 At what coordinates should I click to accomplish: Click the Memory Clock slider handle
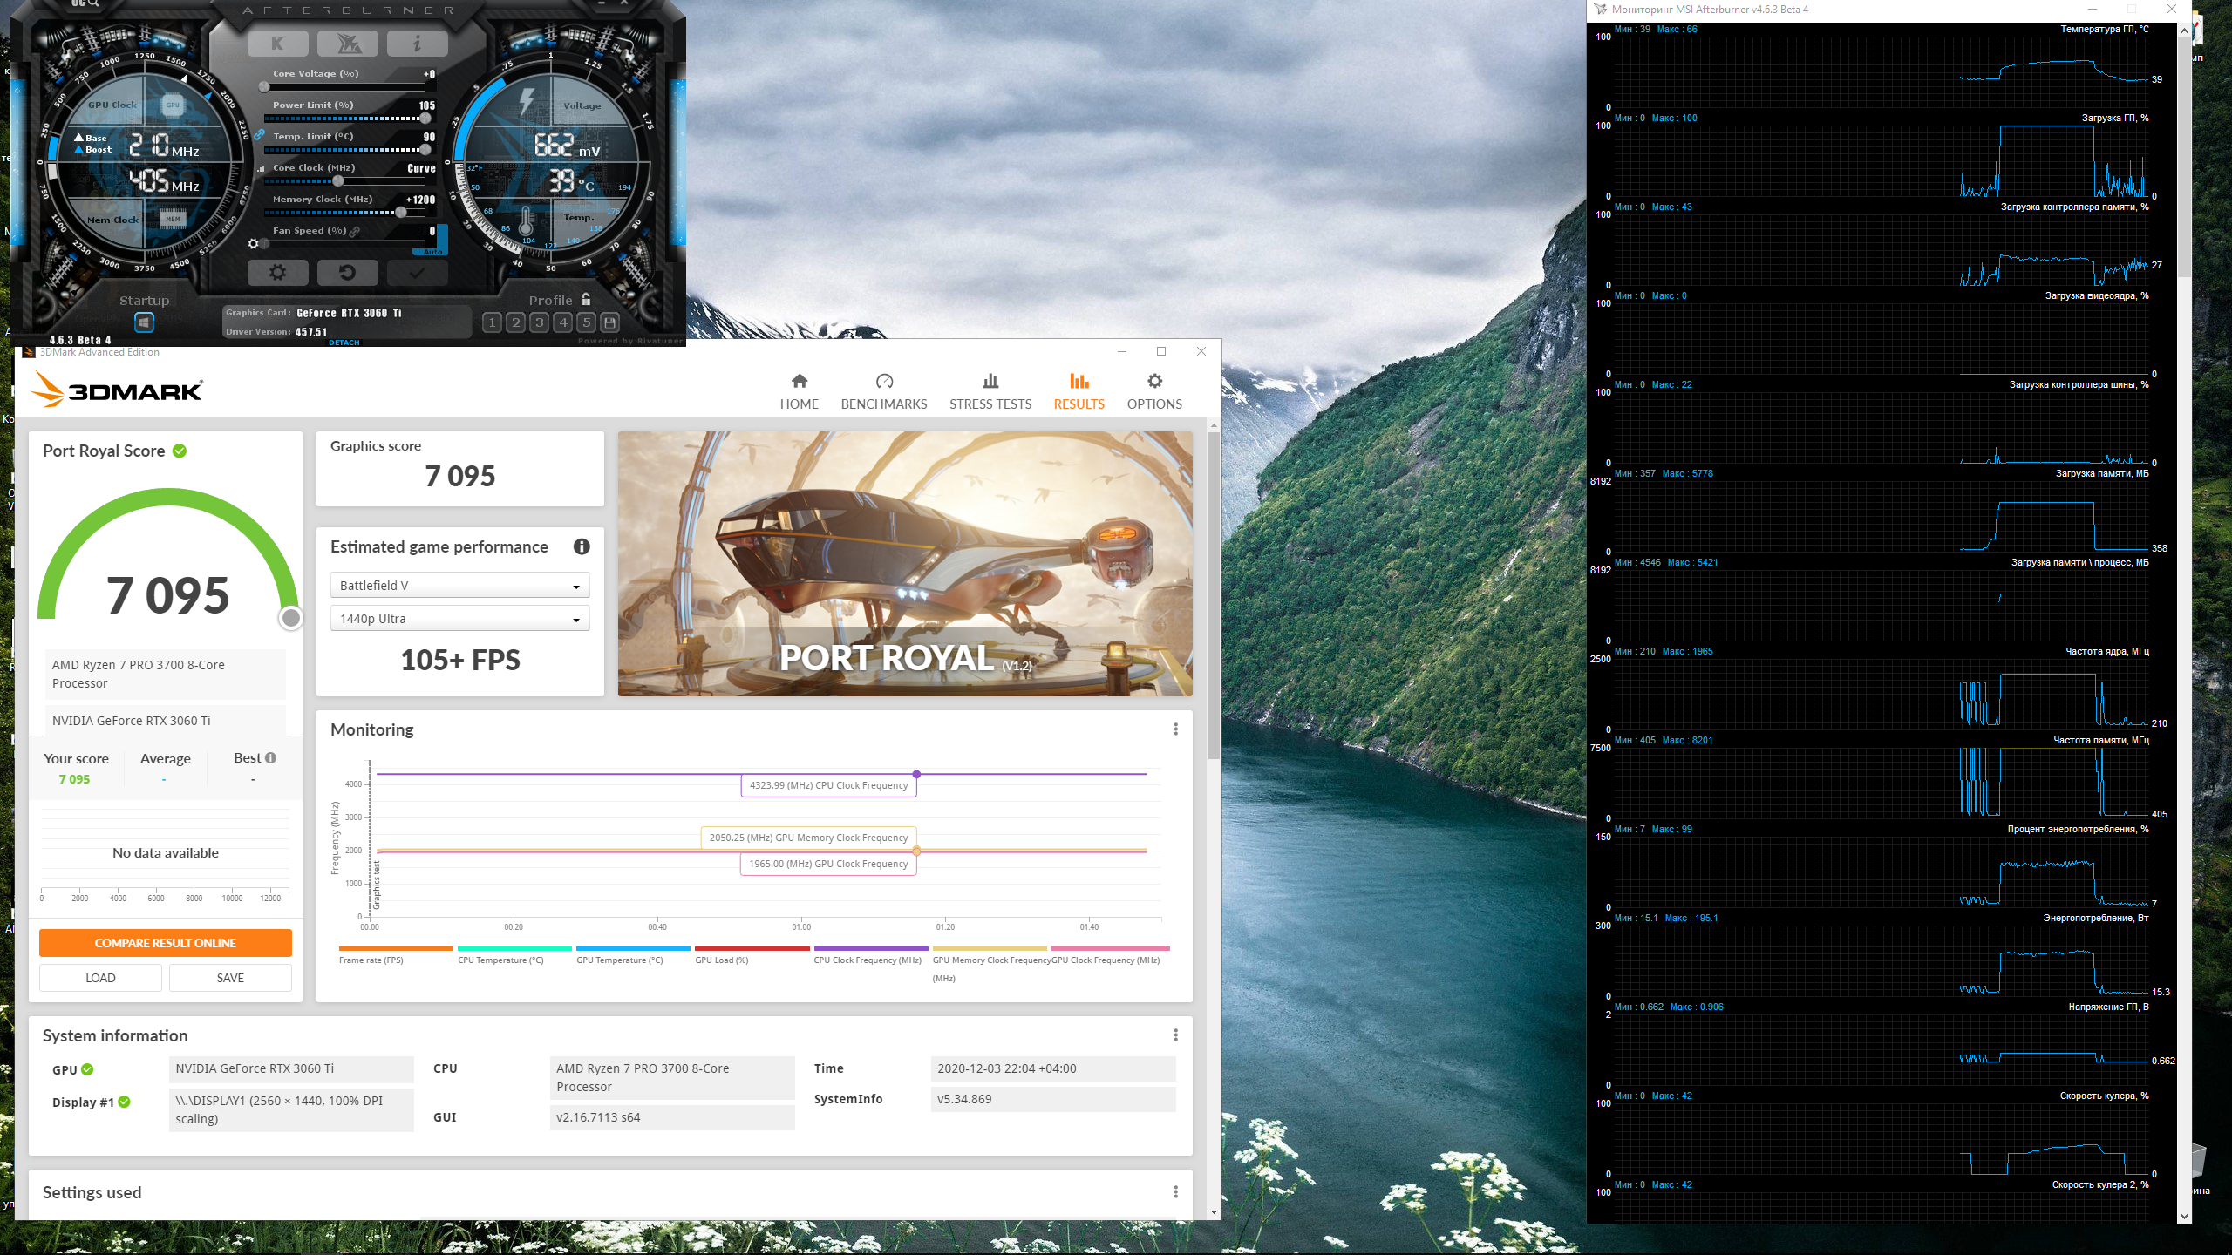point(401,212)
